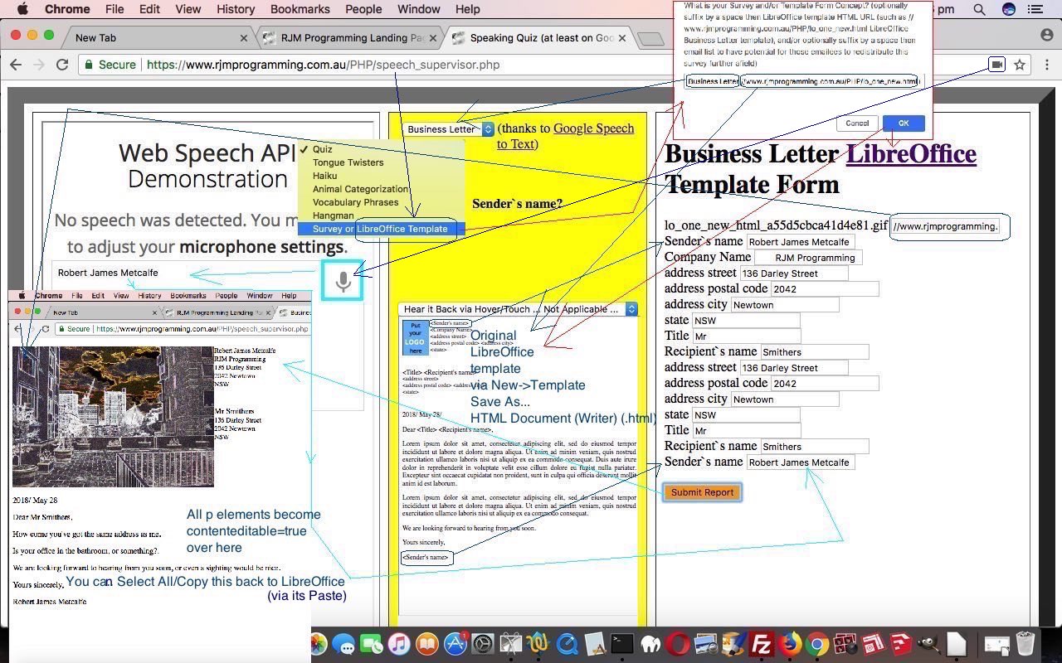The width and height of the screenshot is (1062, 663).
Task: Open Chrome's three-dot menu
Action: pos(1047,65)
